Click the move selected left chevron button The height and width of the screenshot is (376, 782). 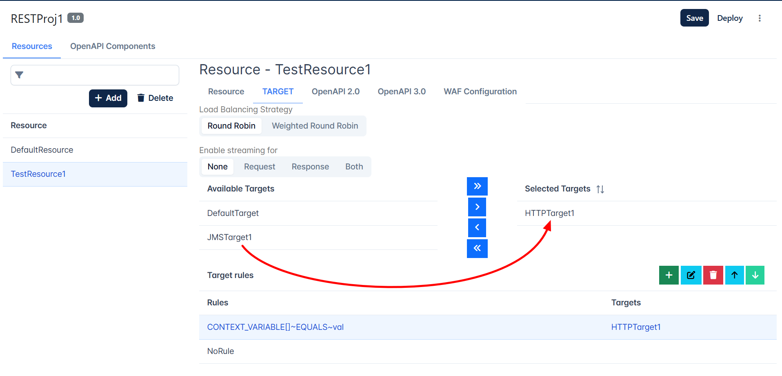click(x=477, y=227)
